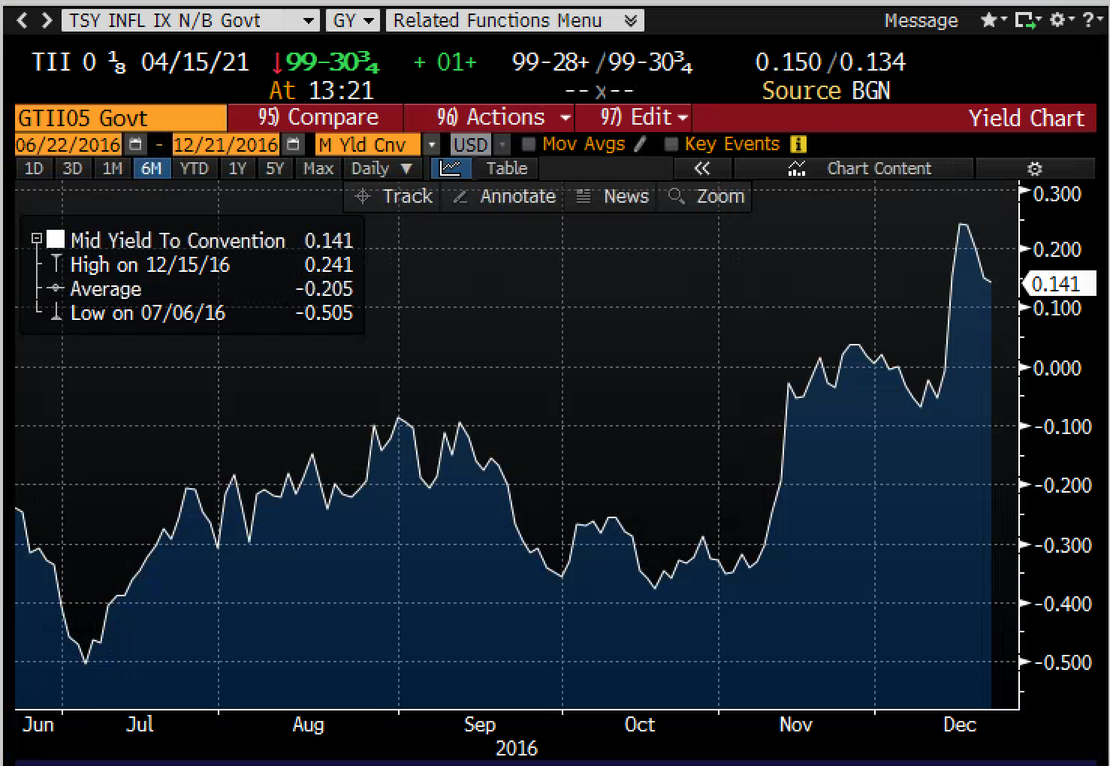This screenshot has width=1110, height=766.
Task: Expand the Related Functions Menu dropdown
Action: tap(515, 20)
